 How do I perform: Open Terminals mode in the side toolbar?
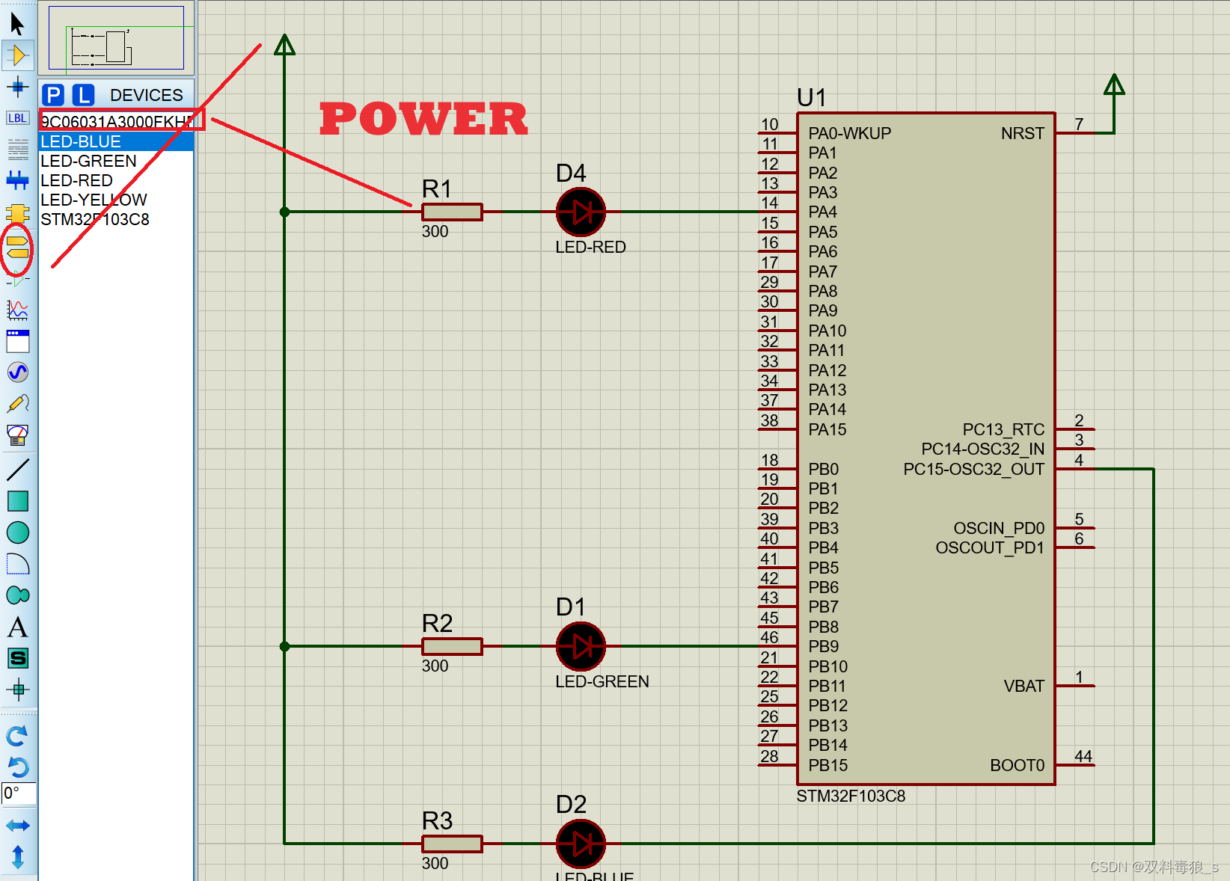17,247
